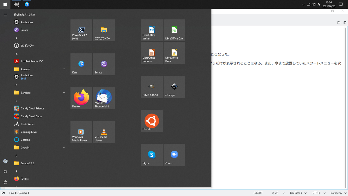The width and height of the screenshot is (348, 196).
Task: Click the document icon in the editor status bar
Action: pyautogui.click(x=3, y=193)
